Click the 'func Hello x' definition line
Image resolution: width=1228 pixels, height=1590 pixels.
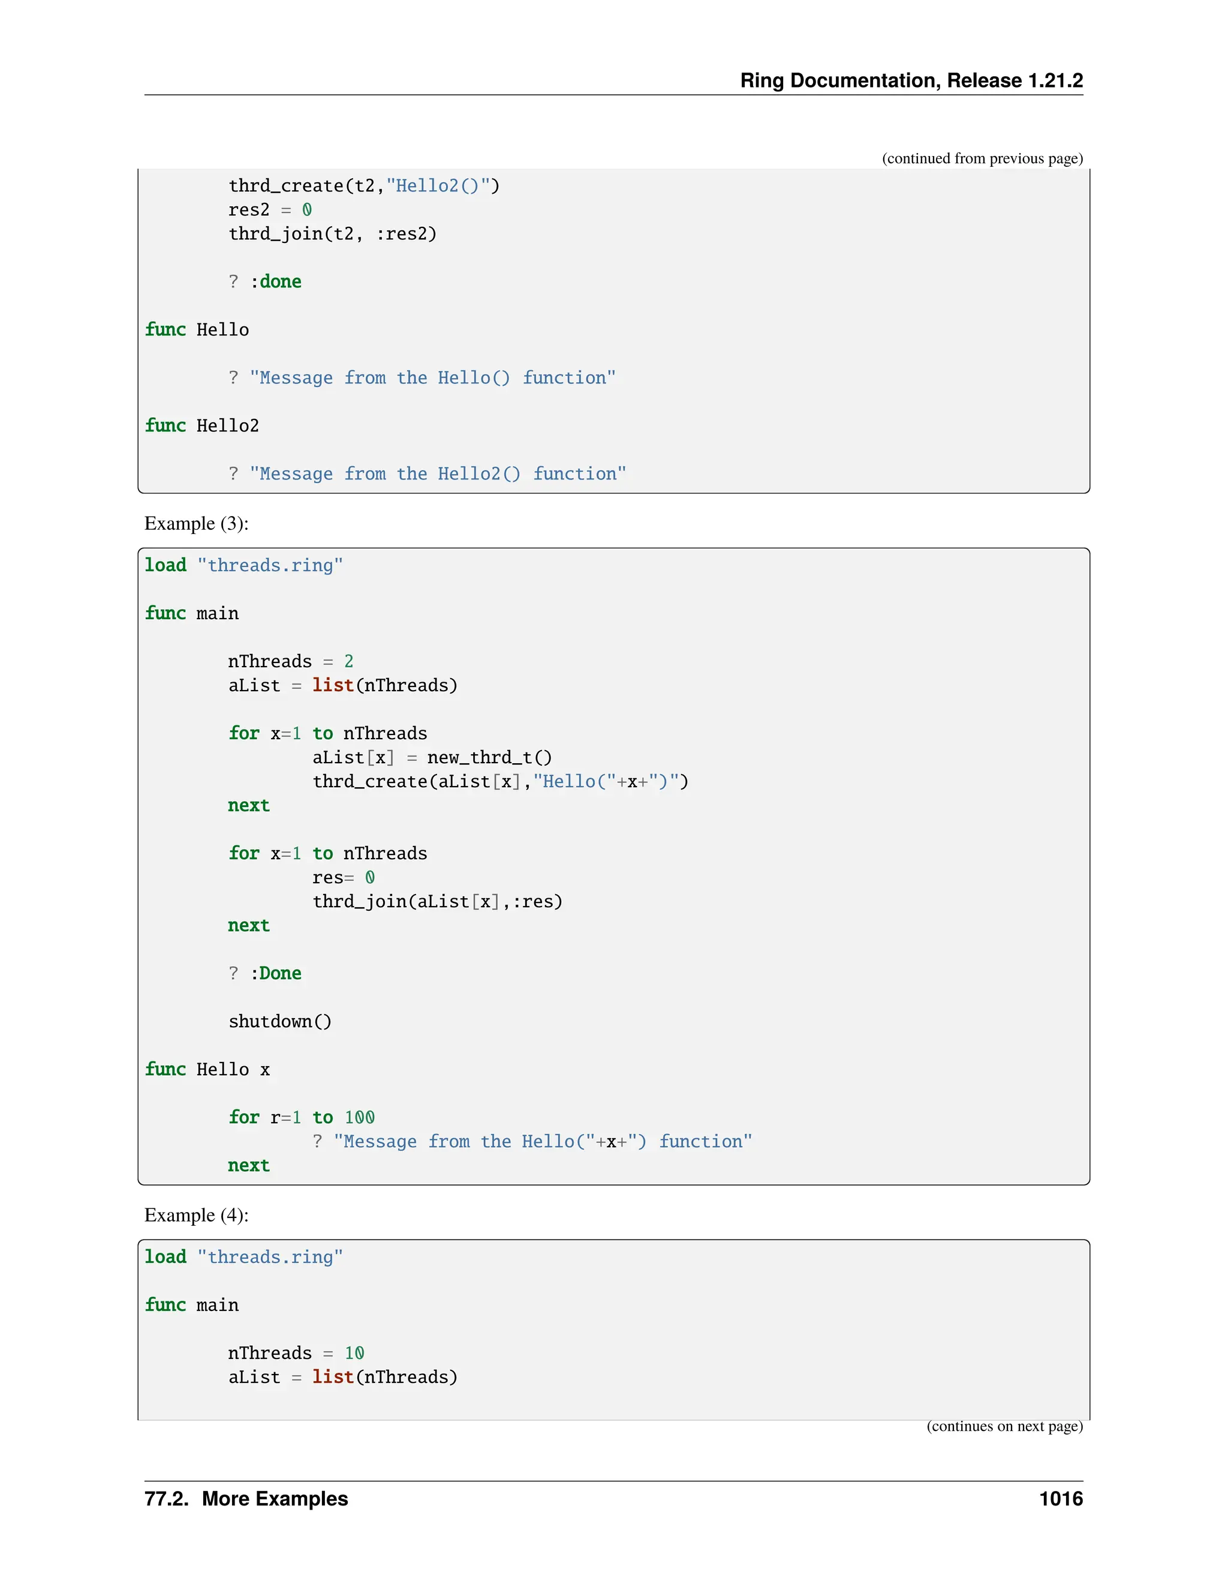[207, 1069]
